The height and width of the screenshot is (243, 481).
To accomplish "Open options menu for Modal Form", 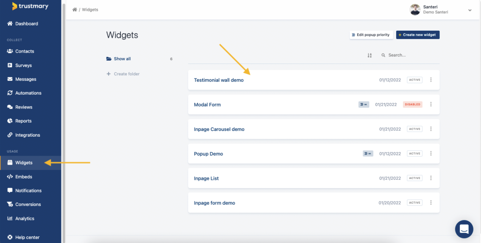I will [431, 104].
